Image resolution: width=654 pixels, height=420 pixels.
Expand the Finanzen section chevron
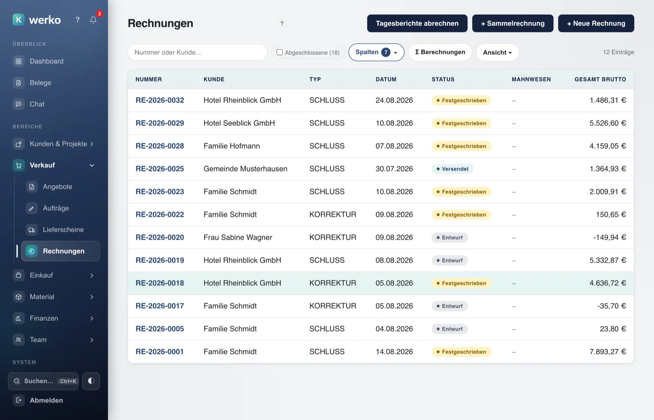click(x=92, y=318)
